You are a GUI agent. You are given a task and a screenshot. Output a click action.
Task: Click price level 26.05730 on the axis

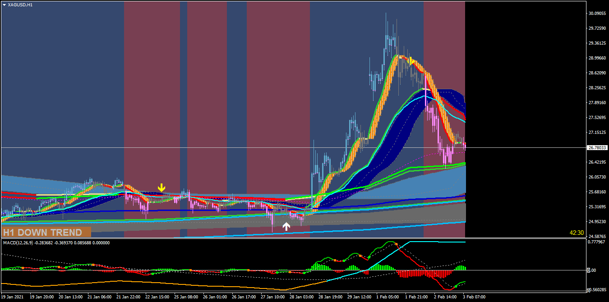(x=597, y=177)
